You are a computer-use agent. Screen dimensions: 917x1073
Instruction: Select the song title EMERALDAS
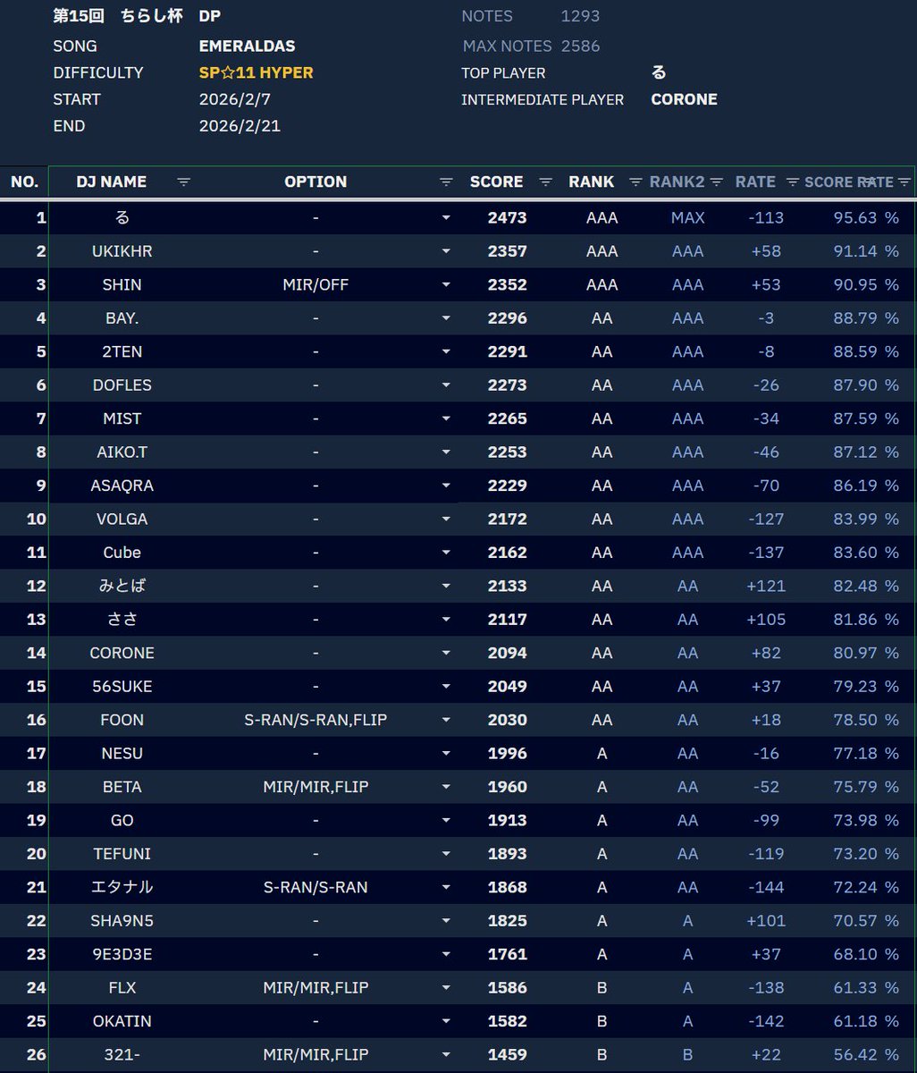(248, 46)
